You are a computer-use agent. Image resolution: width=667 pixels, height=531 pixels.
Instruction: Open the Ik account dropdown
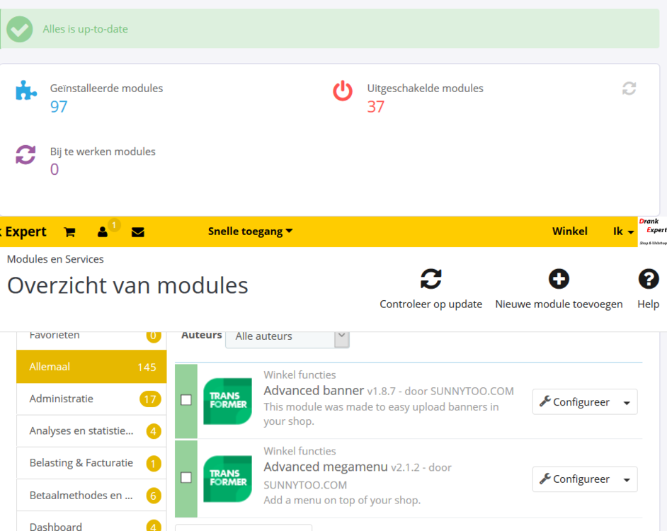623,232
